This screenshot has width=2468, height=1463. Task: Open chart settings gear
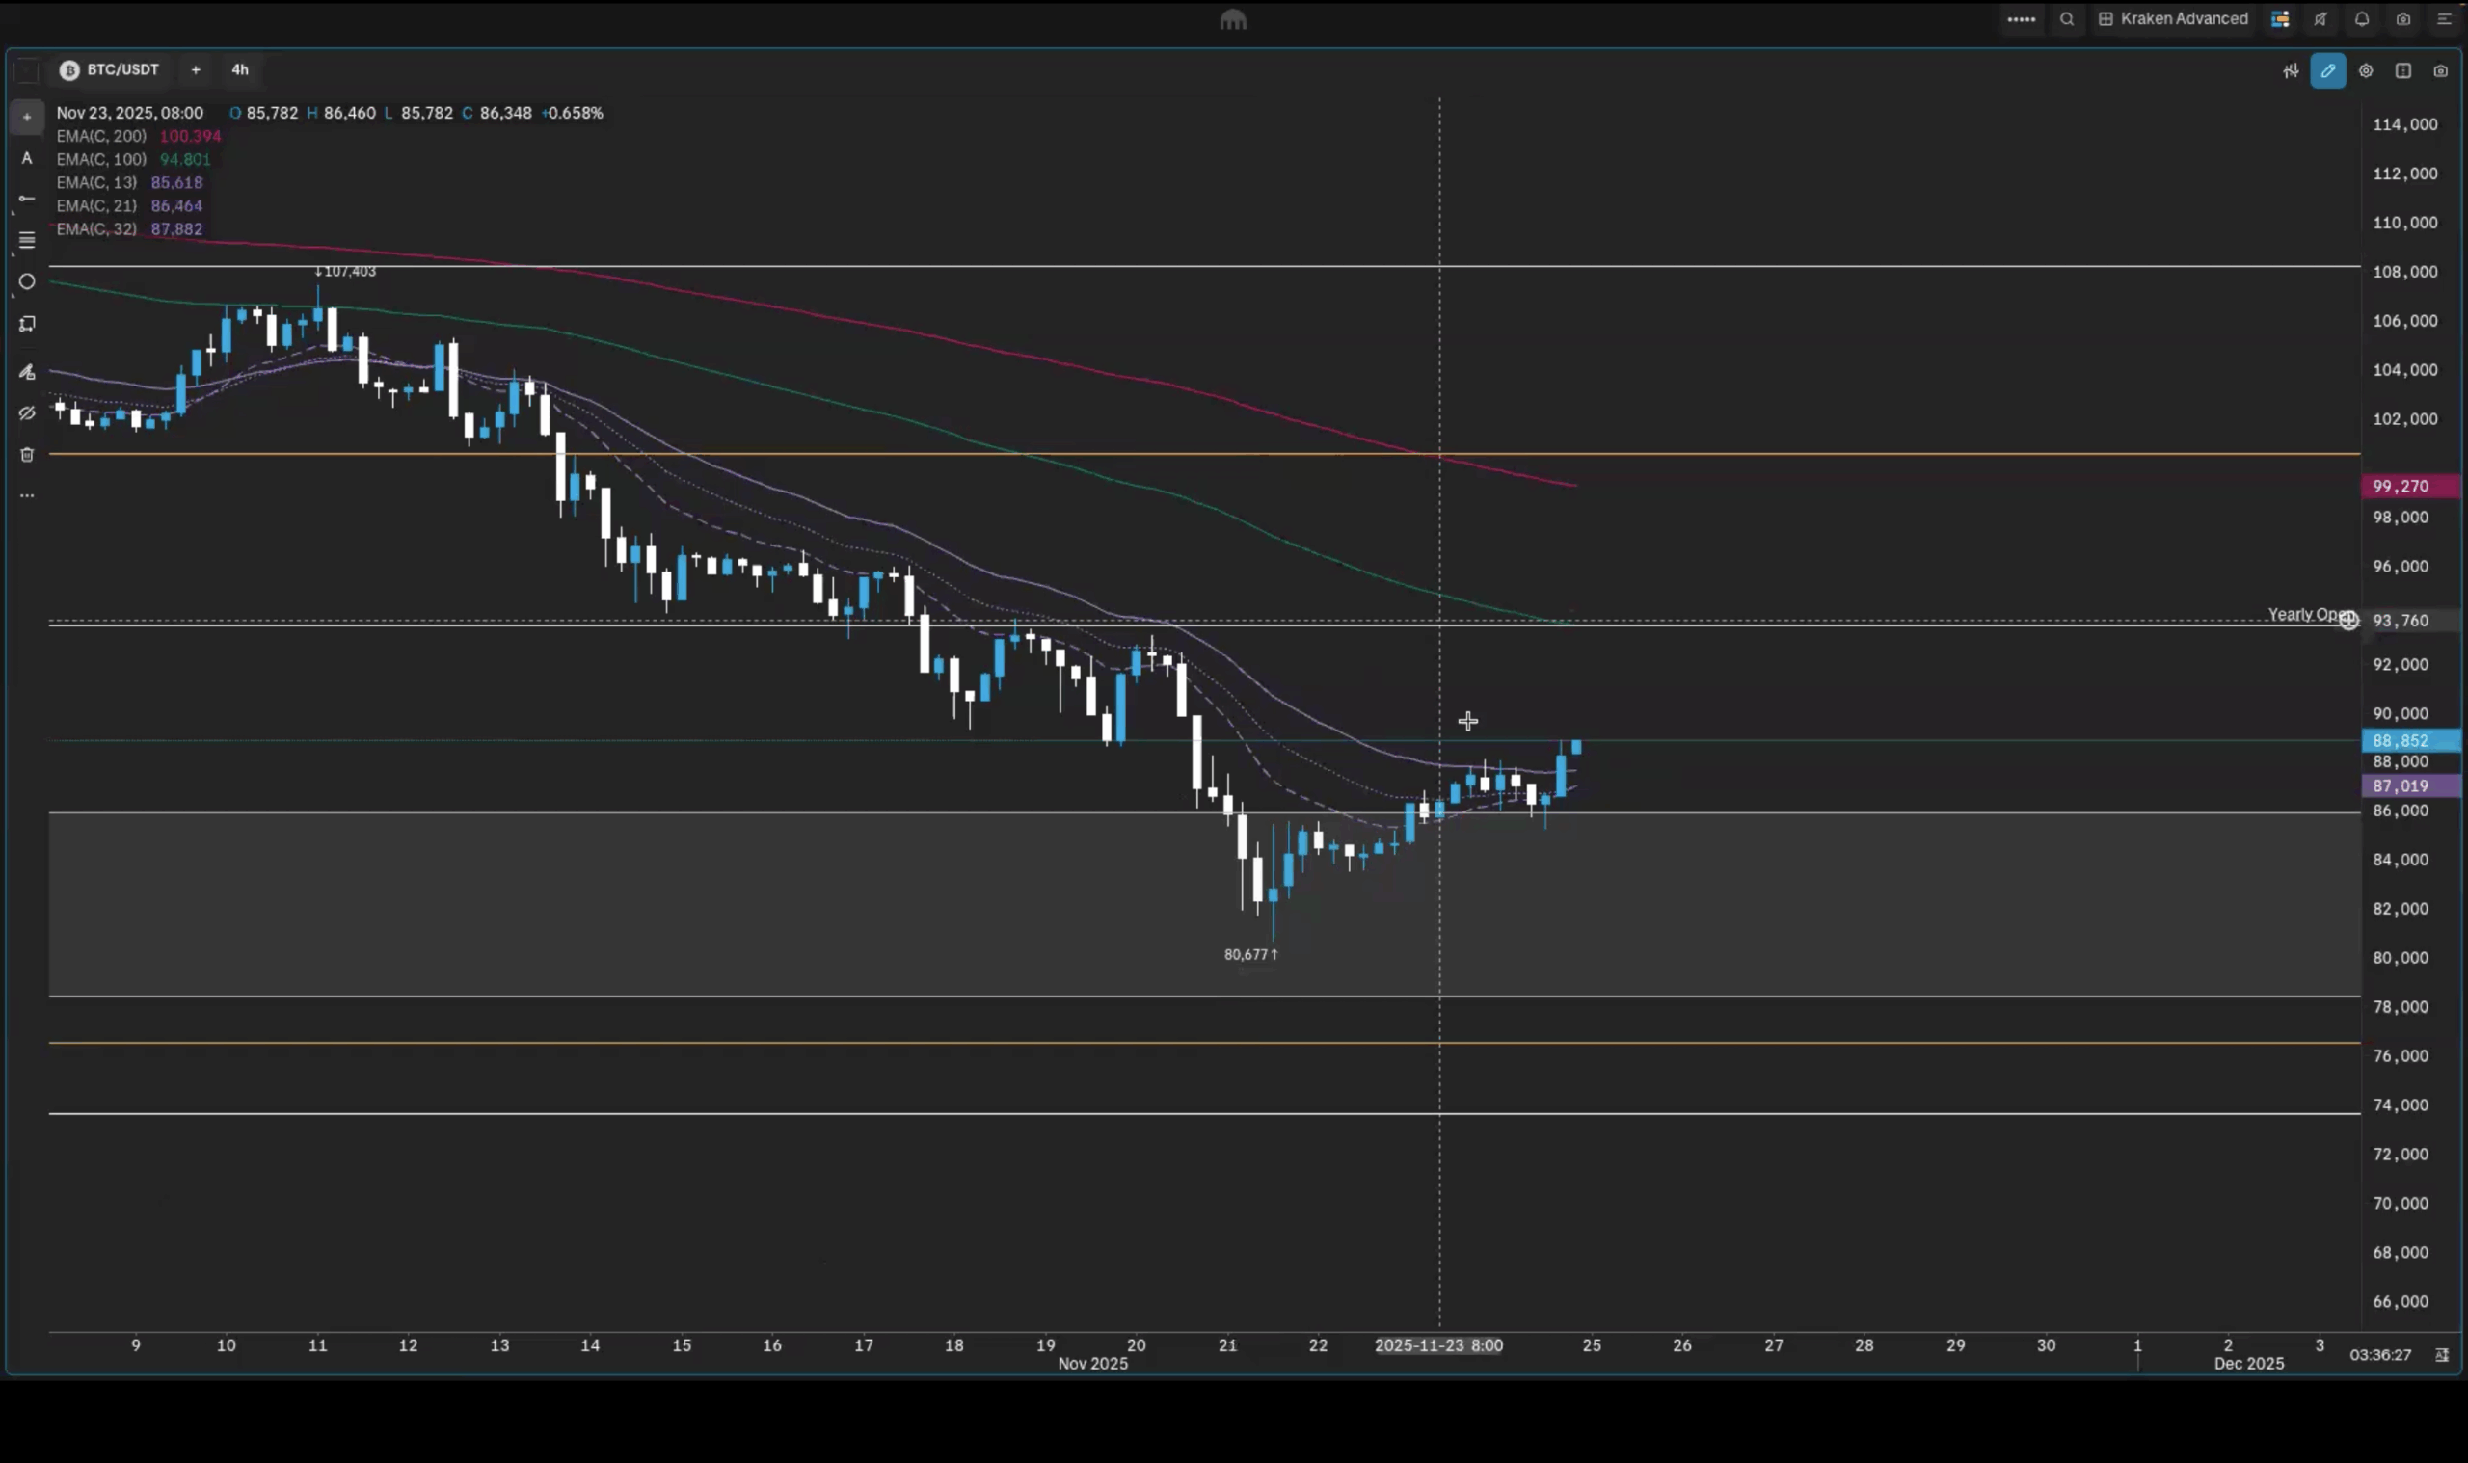[2366, 71]
